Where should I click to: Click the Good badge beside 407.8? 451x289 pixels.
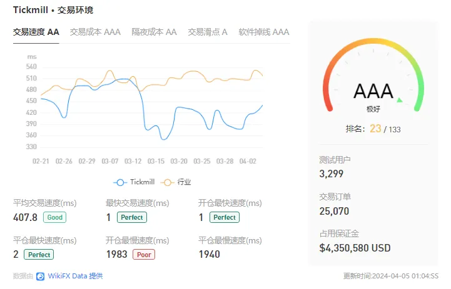click(x=54, y=217)
